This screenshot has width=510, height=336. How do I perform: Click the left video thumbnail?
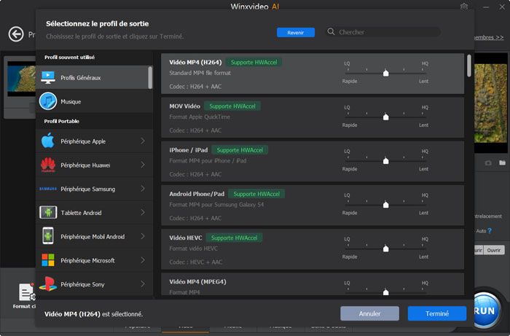[21, 78]
